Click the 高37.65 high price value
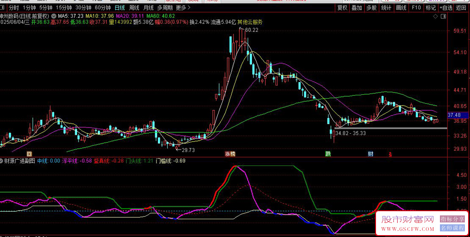Viewport: 470px width, 237px height. [x=60, y=22]
